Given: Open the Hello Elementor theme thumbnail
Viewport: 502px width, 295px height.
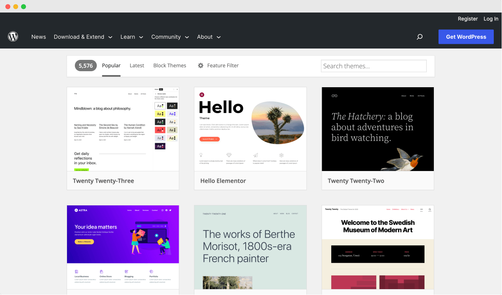Looking at the screenshot, I should click(250, 129).
